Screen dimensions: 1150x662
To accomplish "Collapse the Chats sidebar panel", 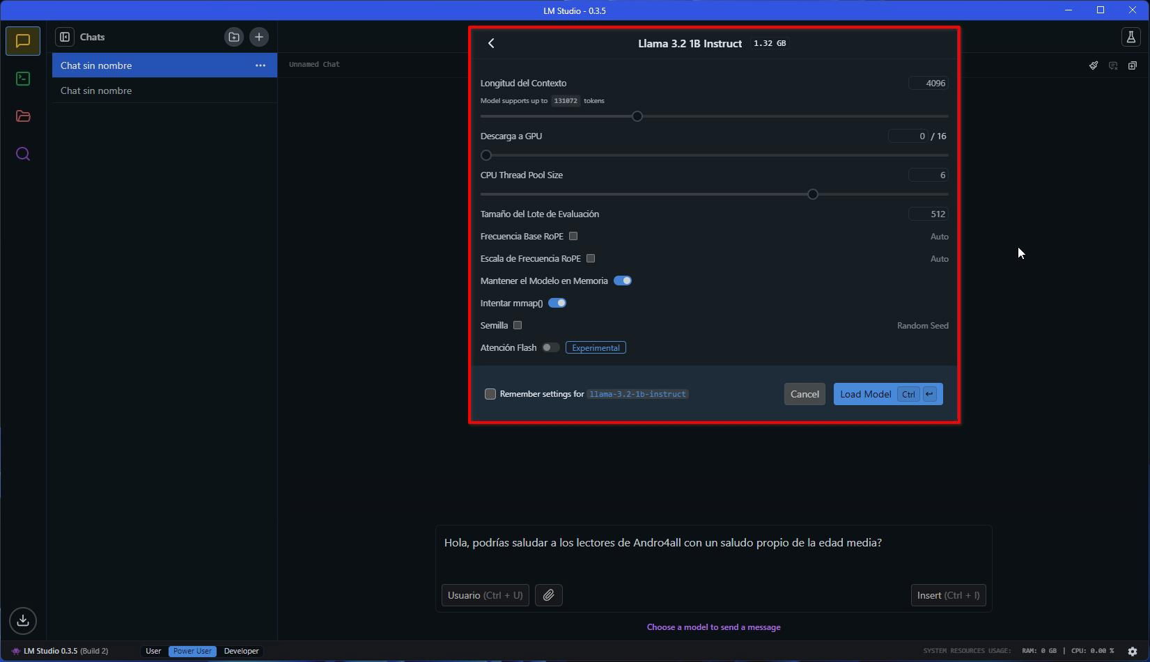I will [x=65, y=37].
